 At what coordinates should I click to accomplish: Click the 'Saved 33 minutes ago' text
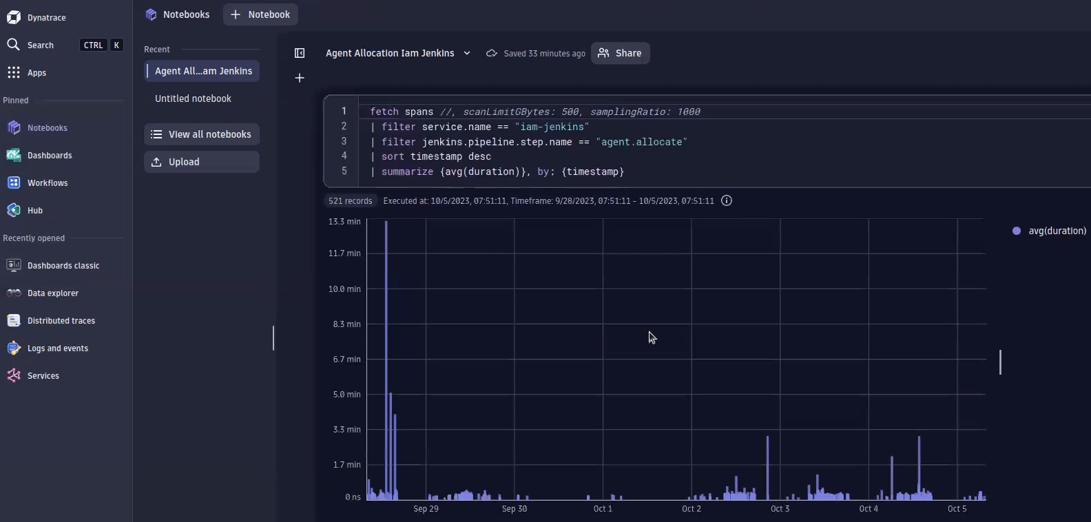click(544, 54)
